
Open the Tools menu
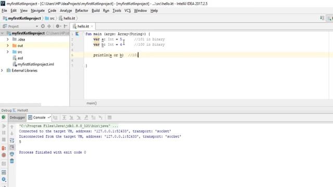(x=117, y=10)
